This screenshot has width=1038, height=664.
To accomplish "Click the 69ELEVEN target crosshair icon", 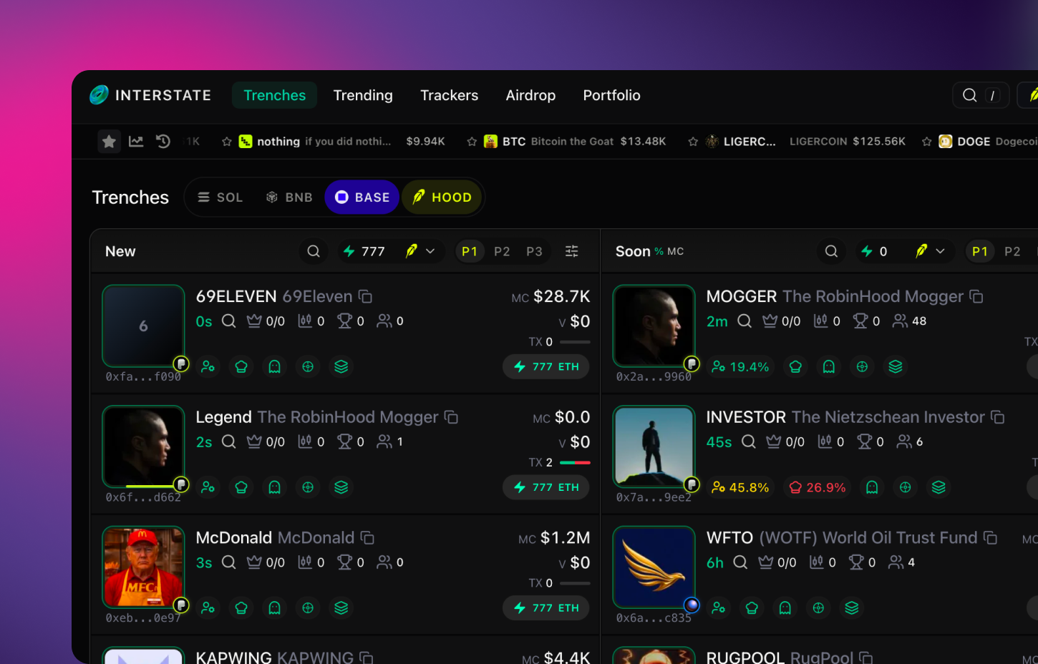I will [x=308, y=367].
